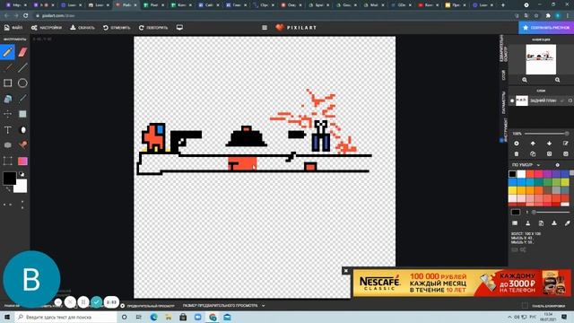Open the Слои vertical side tab

click(504, 75)
